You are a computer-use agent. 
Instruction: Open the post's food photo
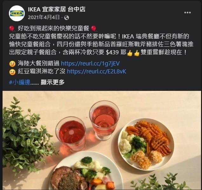click(102, 140)
